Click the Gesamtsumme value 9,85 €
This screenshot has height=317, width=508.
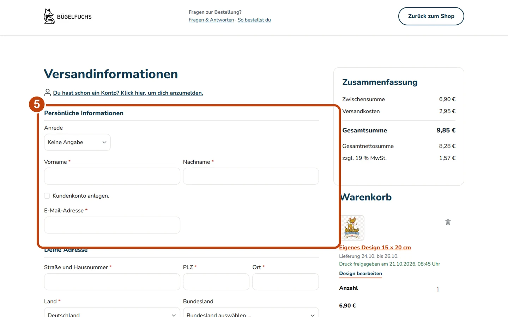[446, 130]
